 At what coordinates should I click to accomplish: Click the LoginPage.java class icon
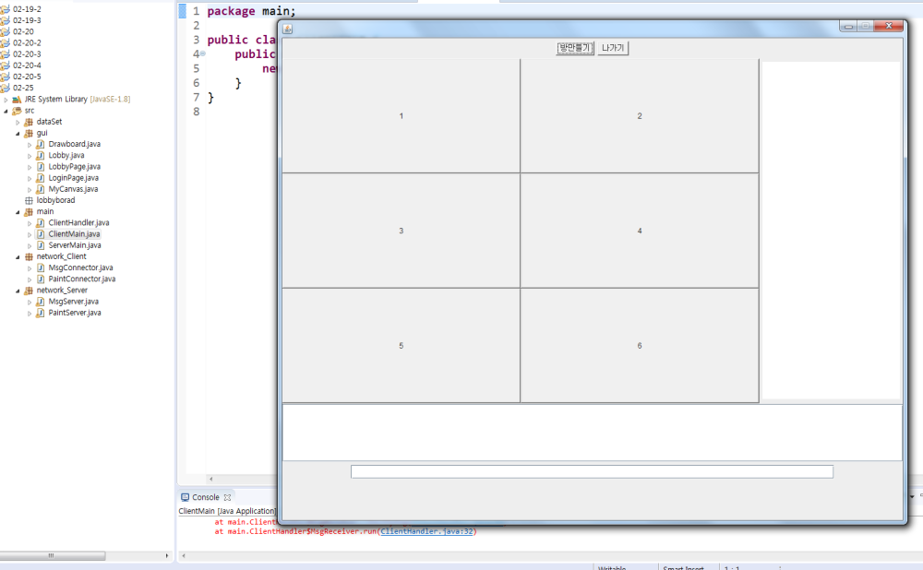[40, 178]
